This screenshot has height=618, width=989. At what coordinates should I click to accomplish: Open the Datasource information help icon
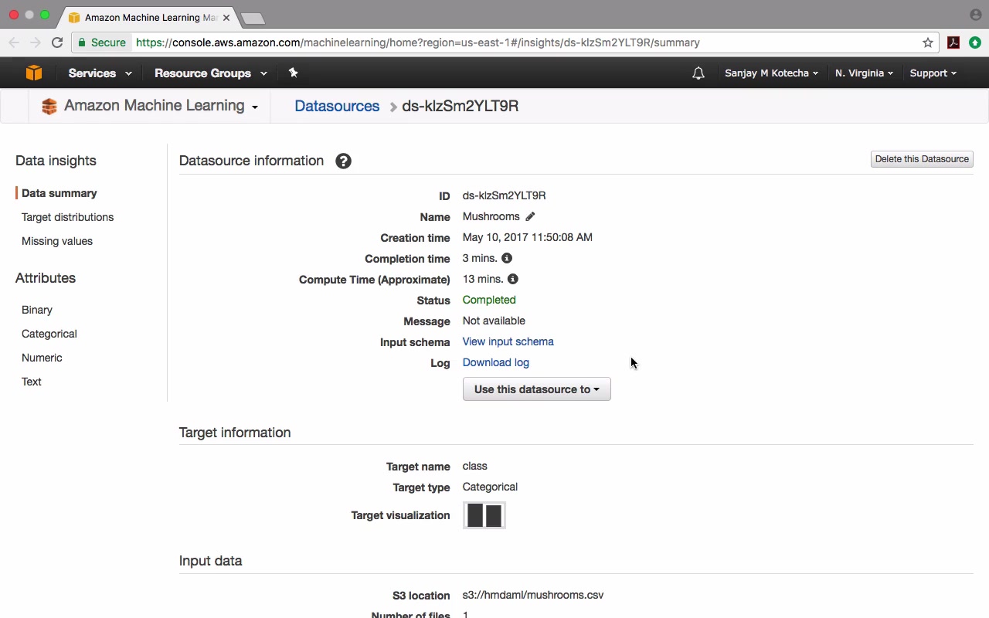click(343, 161)
